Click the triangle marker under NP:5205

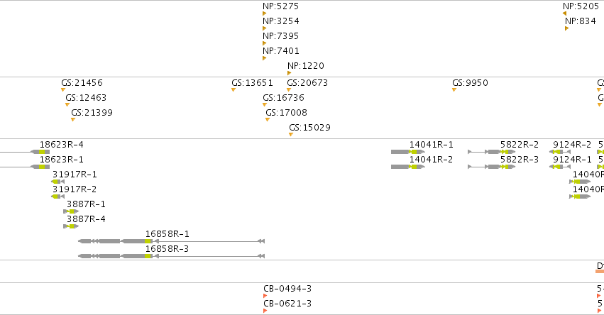(564, 13)
